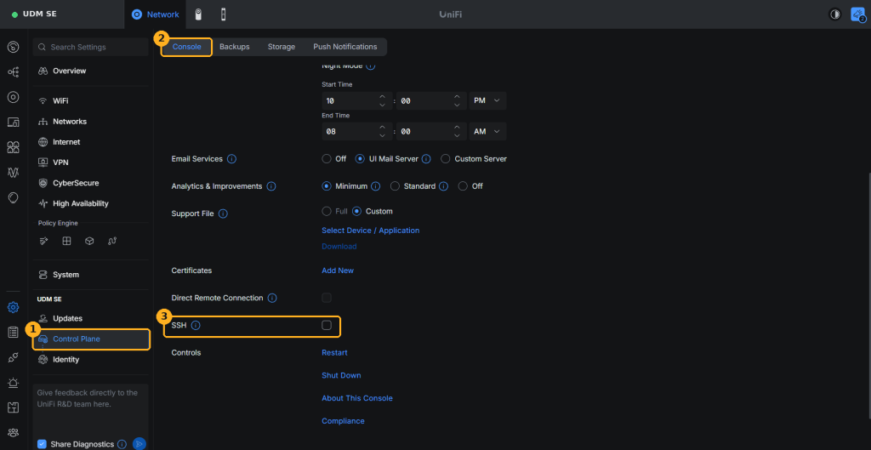Open the Client Devices icon
Image resolution: width=871 pixels, height=450 pixels.
coord(14,122)
